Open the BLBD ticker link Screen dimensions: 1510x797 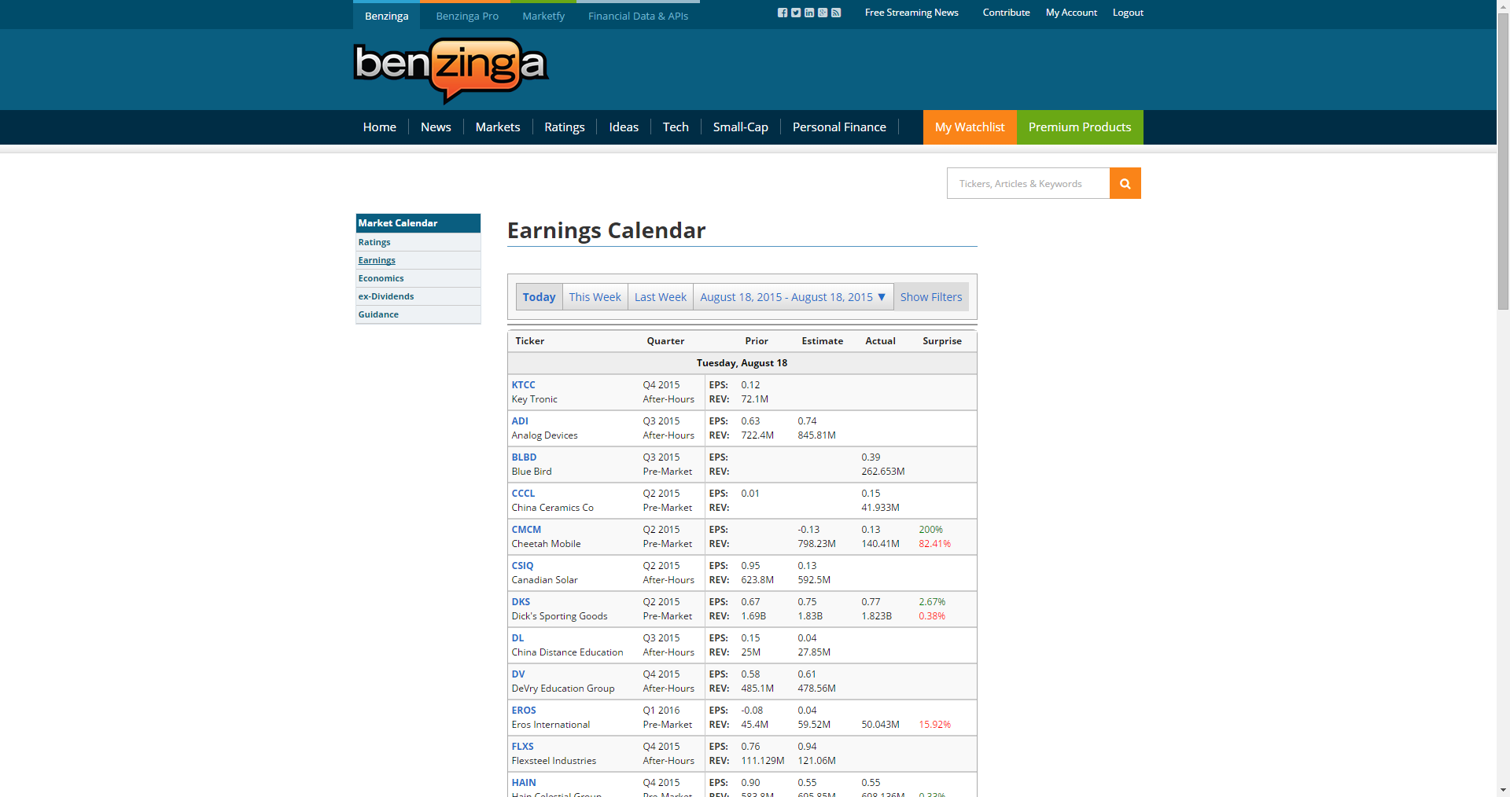524,457
